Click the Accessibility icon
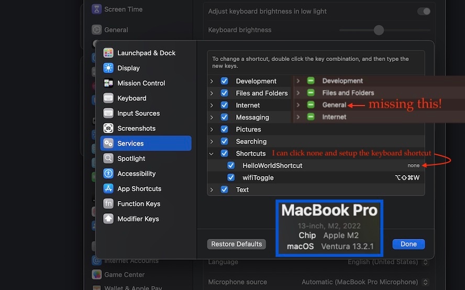465x290 pixels. [x=108, y=173]
